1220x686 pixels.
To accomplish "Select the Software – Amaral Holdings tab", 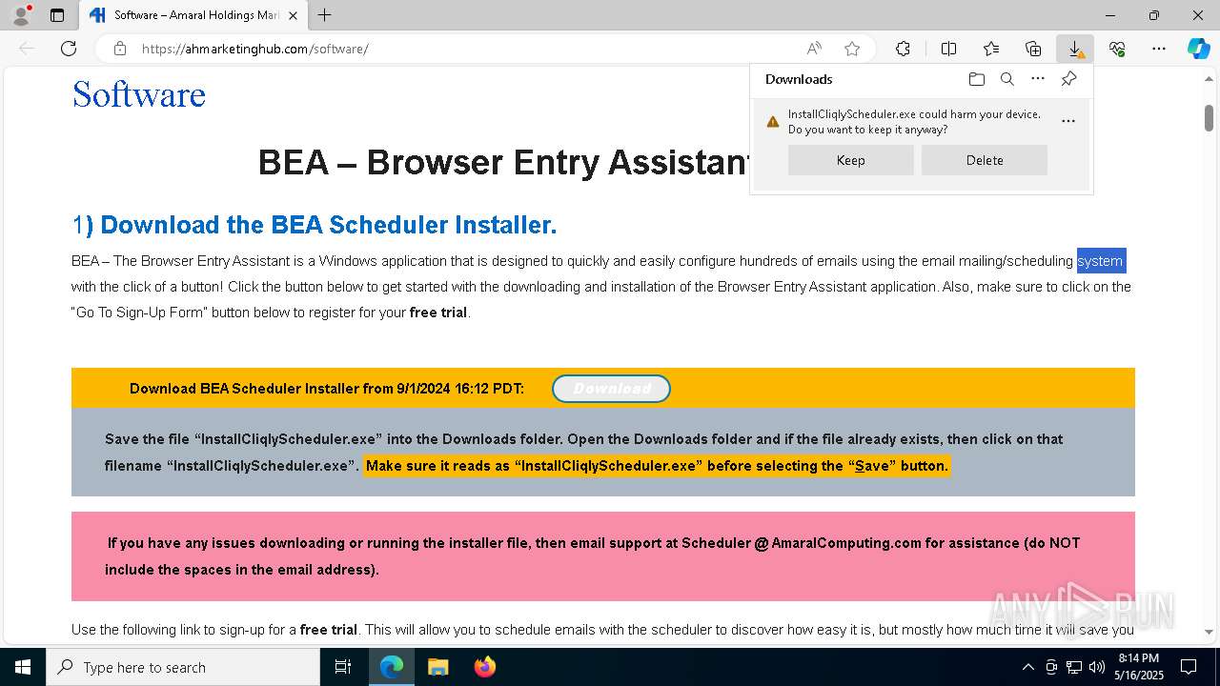I will point(193,15).
